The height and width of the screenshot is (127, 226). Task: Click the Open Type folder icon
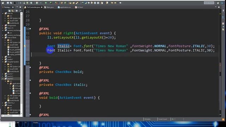click(70, 3)
